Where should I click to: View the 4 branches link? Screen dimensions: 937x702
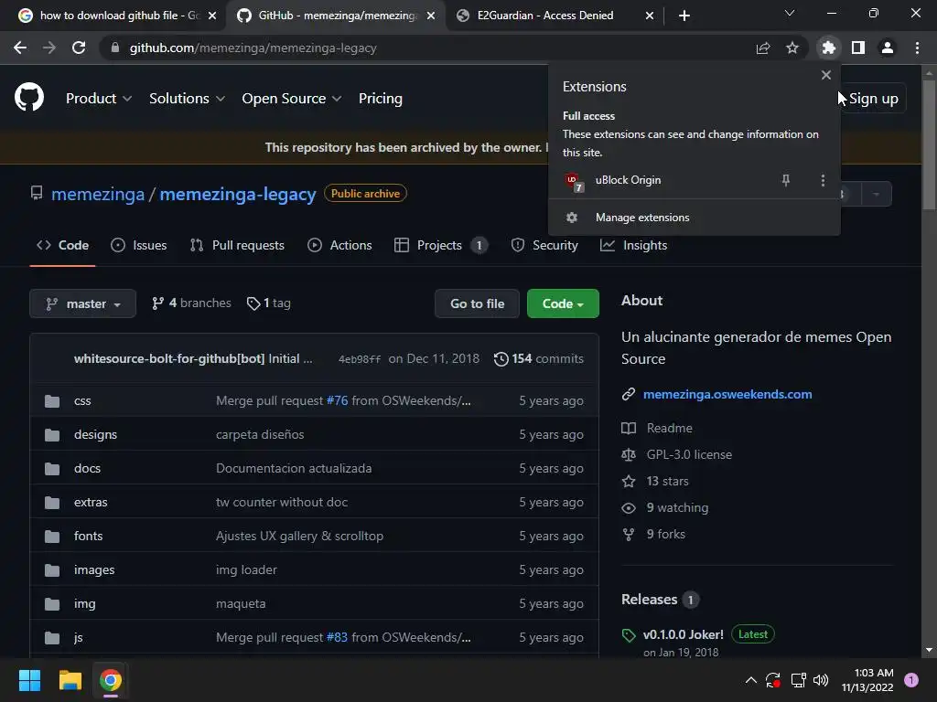[191, 303]
